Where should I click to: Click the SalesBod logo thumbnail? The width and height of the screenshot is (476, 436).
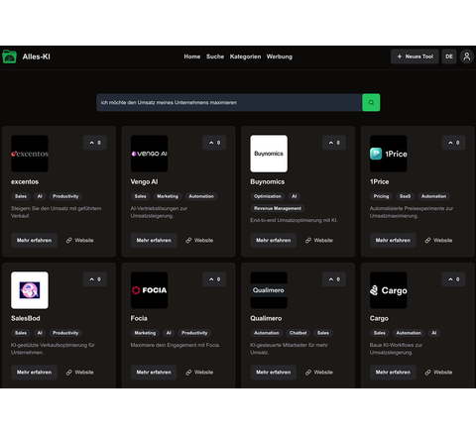30,290
